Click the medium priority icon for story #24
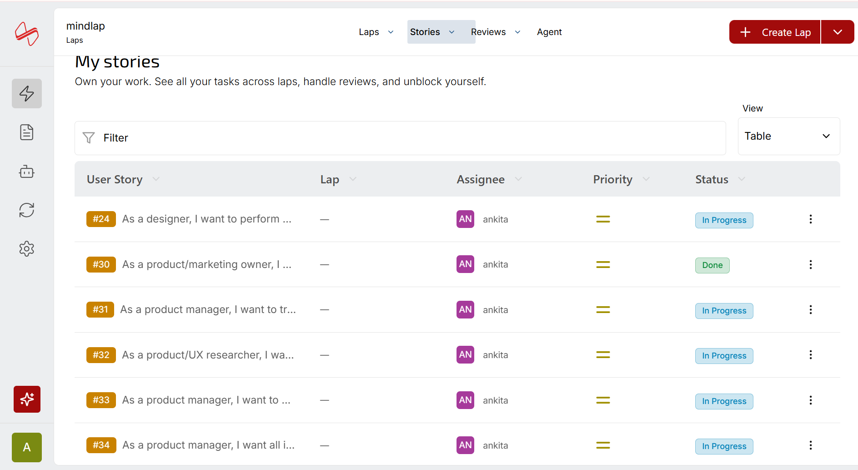 click(603, 219)
